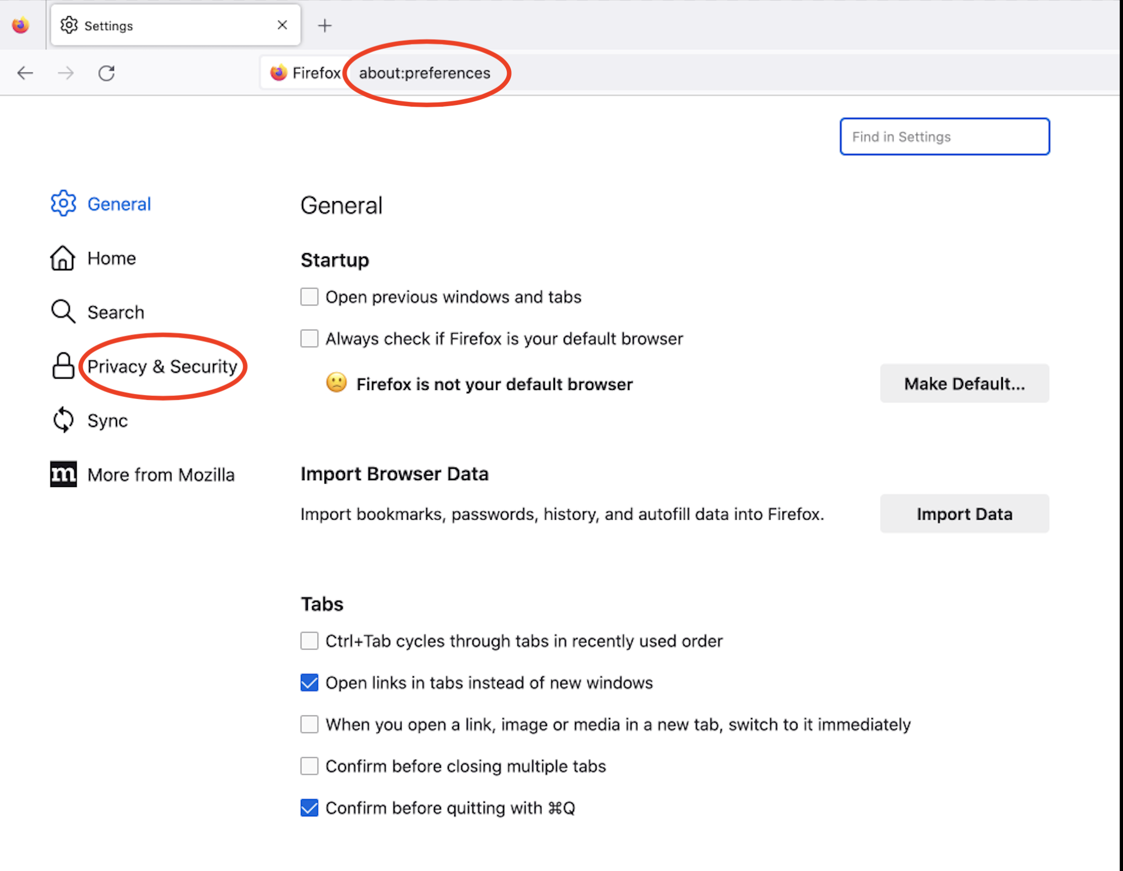This screenshot has width=1123, height=871.
Task: Check Always check if Firefox is default
Action: (309, 338)
